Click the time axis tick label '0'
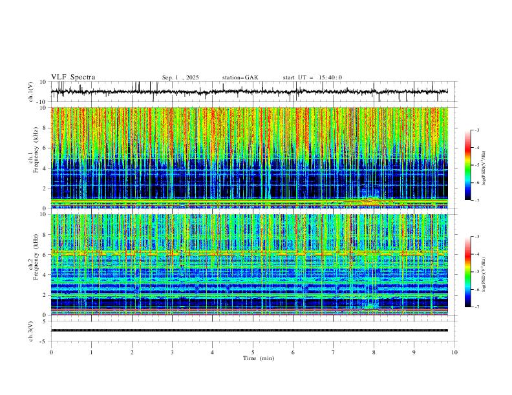 pyautogui.click(x=51, y=352)
